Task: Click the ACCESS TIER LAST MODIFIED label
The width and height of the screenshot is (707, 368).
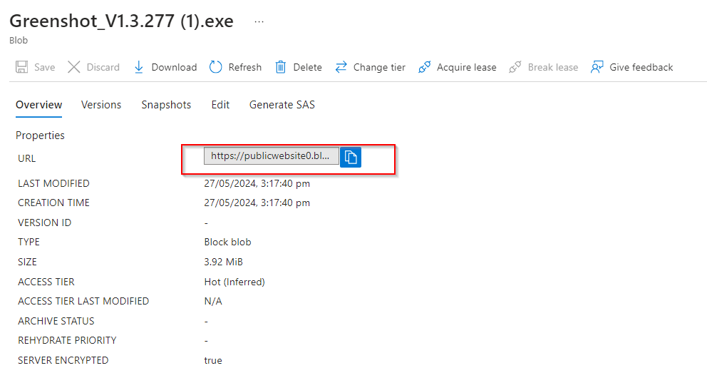Action: point(83,301)
